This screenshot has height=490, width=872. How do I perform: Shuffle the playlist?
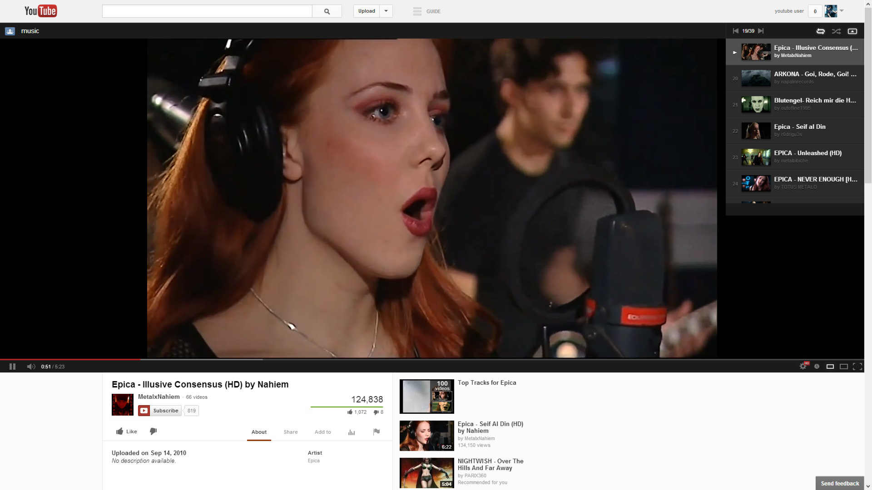tap(836, 31)
